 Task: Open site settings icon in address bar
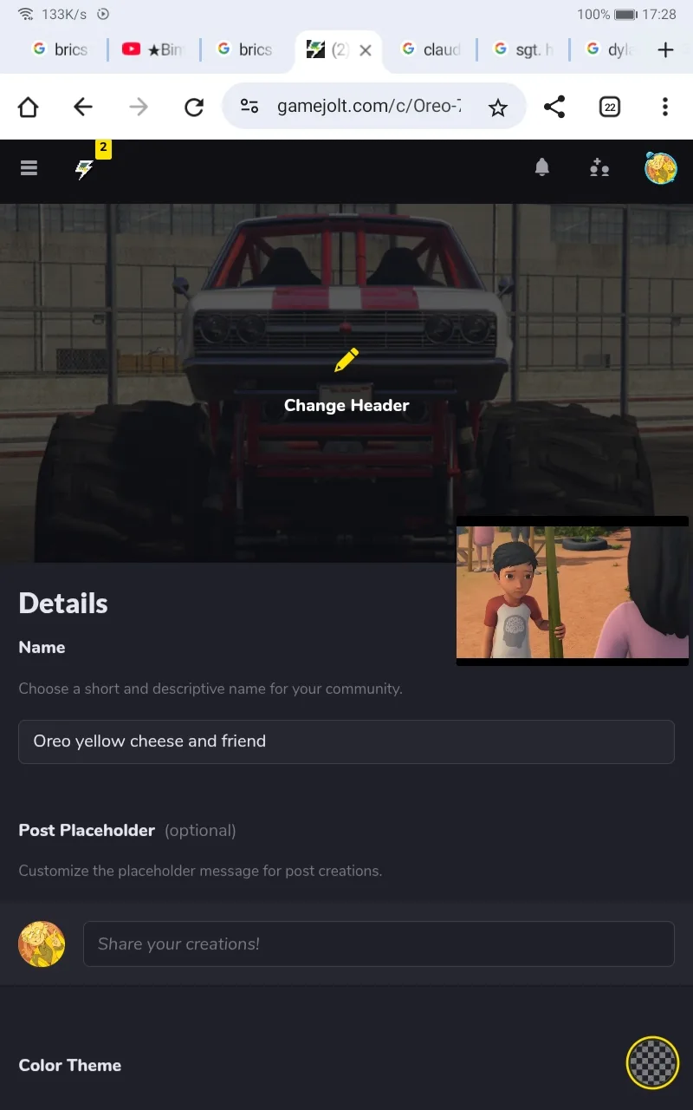[249, 107]
